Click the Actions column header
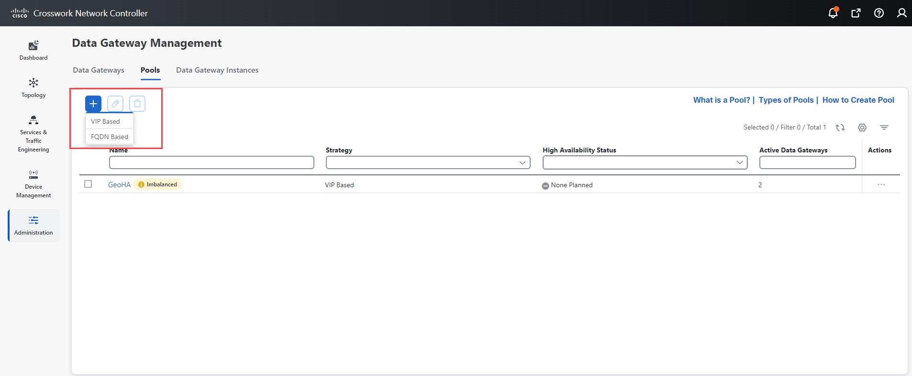 click(879, 150)
